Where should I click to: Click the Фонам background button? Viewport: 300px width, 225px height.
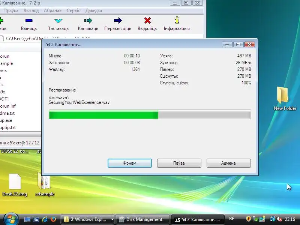(130, 163)
